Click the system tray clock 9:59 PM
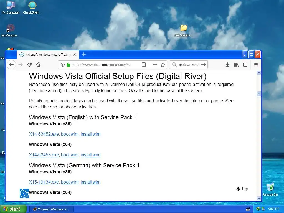 point(274,209)
